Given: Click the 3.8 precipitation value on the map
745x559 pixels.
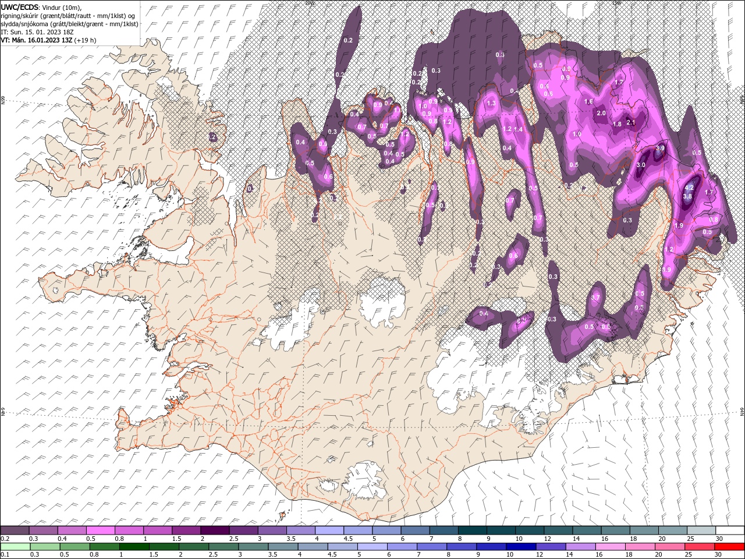Looking at the screenshot, I should point(687,197).
